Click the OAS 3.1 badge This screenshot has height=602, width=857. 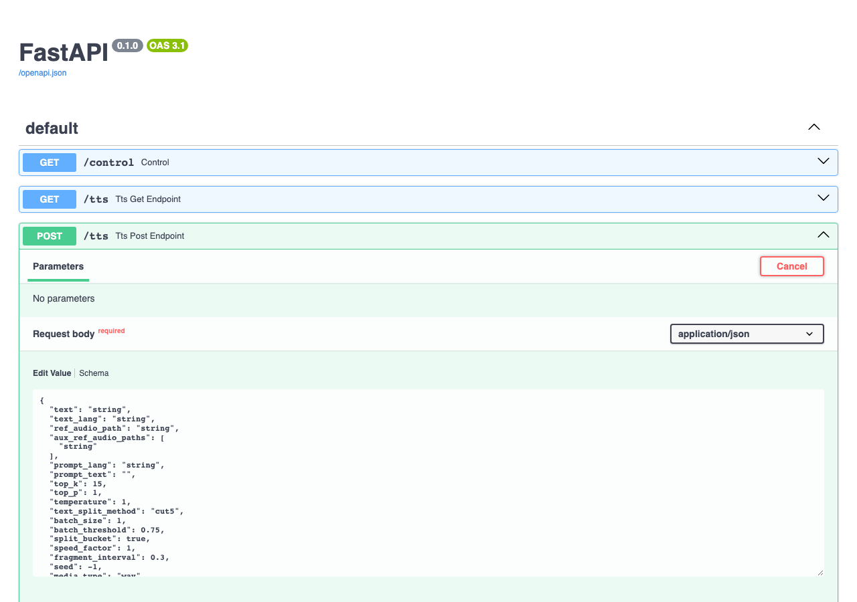(x=167, y=45)
